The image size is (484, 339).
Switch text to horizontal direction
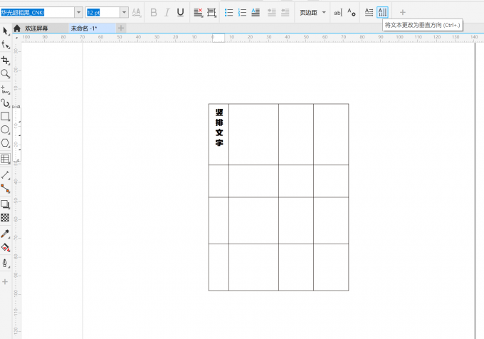(x=369, y=12)
